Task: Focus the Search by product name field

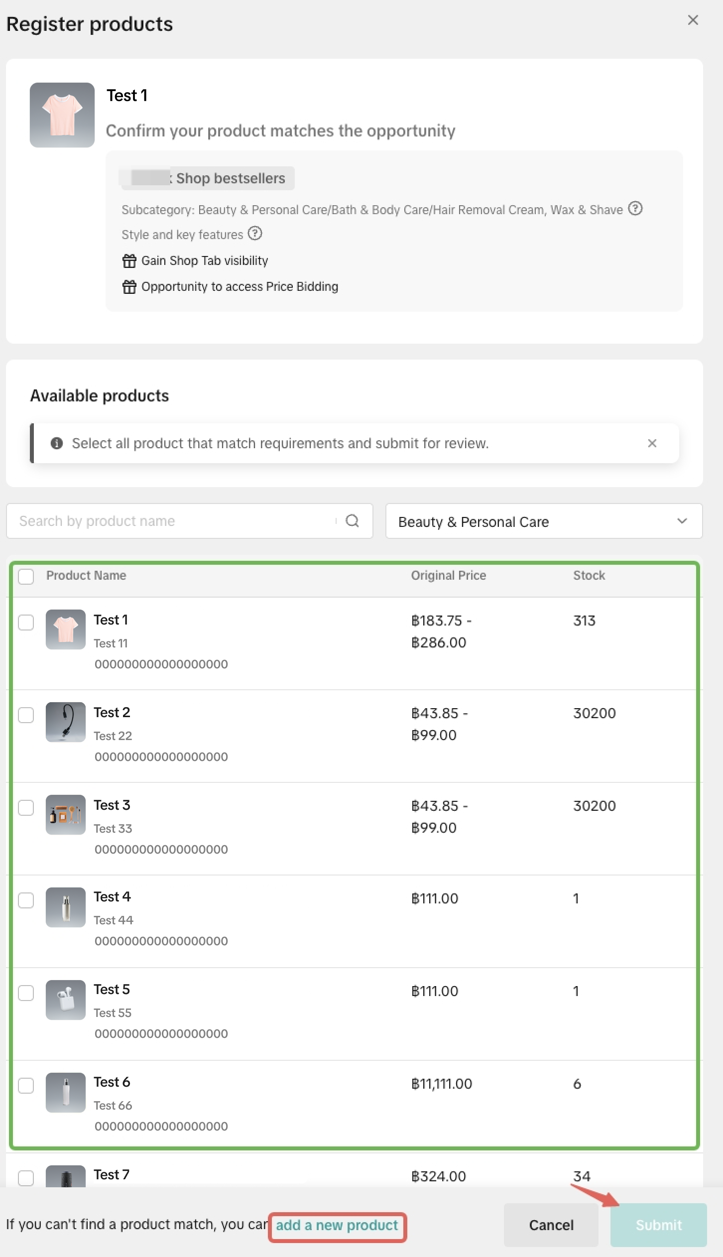Action: (174, 521)
